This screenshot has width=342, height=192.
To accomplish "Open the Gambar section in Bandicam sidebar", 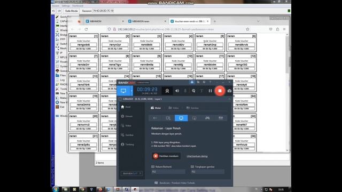I will coord(127,135).
